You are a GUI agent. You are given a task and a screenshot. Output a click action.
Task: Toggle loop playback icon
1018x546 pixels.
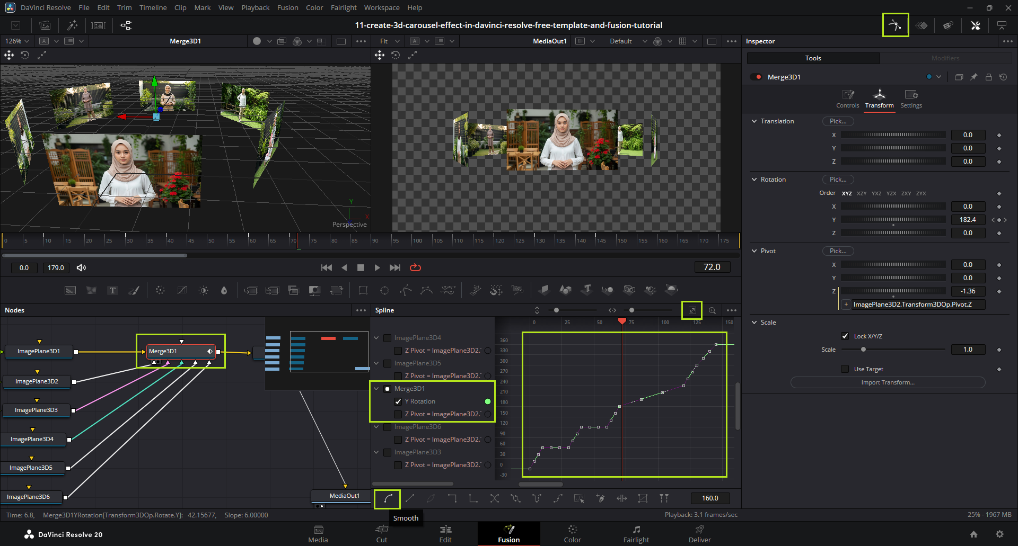(415, 267)
